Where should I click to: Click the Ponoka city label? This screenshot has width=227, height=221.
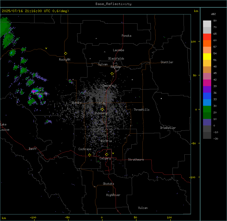(x=126, y=36)
